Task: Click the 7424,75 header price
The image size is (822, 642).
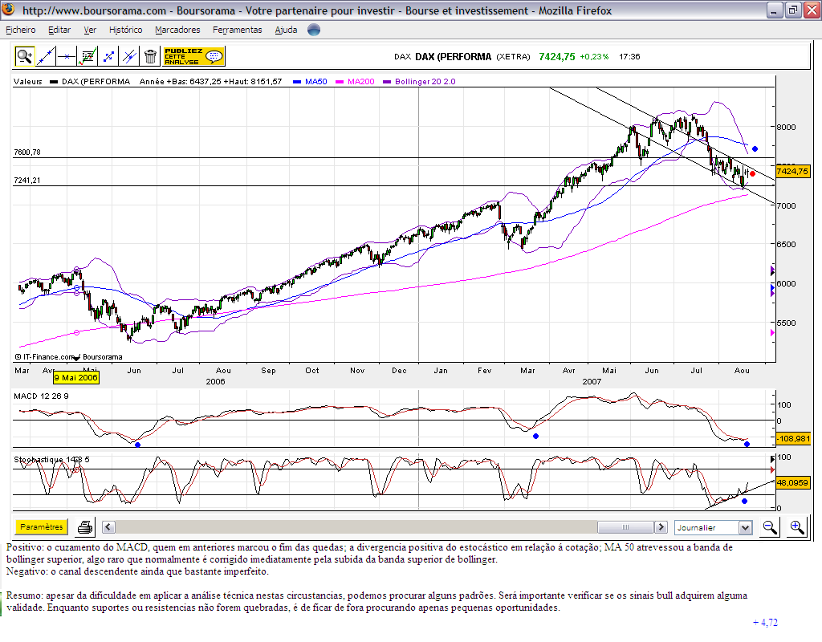Action: pyautogui.click(x=557, y=57)
